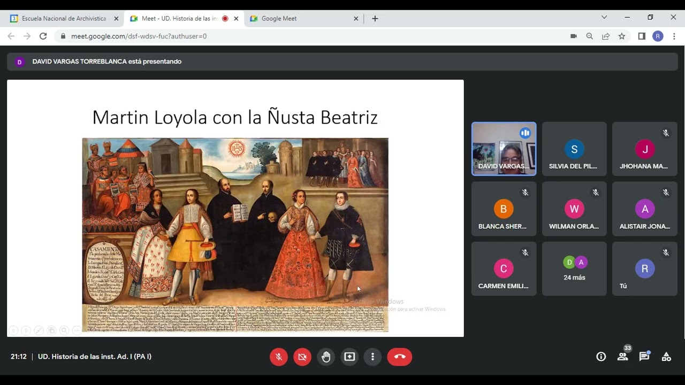The width and height of the screenshot is (685, 385).
Task: Start presenting screen button
Action: pyautogui.click(x=349, y=357)
